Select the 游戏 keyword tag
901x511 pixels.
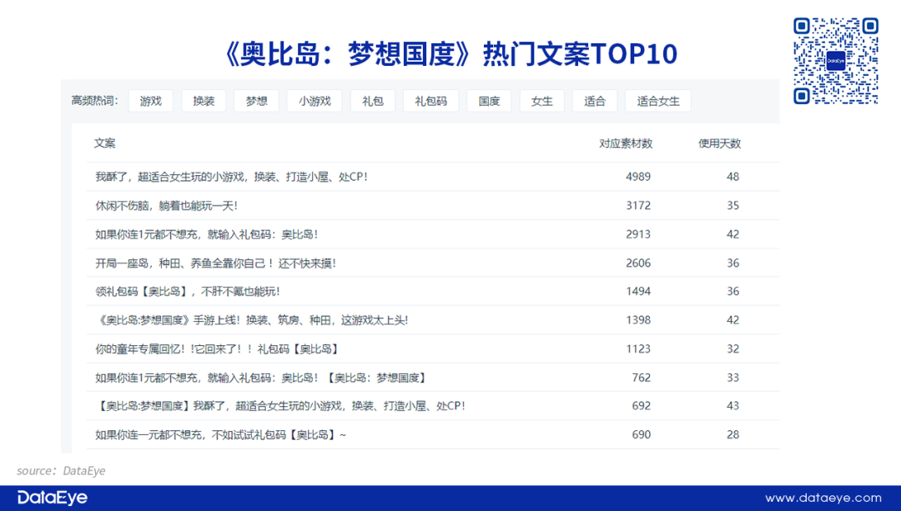(151, 101)
